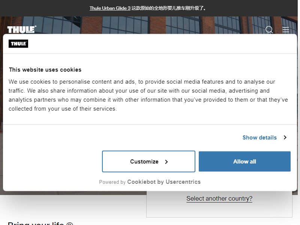Click the chevron next to Show details
The height and width of the screenshot is (225, 300).
(x=285, y=138)
